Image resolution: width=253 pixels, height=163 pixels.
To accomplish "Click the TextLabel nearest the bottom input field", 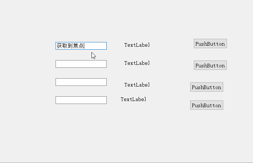I will pyautogui.click(x=133, y=99).
